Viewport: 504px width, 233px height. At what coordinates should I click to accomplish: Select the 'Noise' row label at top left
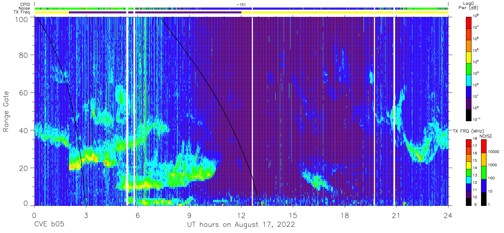click(x=25, y=8)
